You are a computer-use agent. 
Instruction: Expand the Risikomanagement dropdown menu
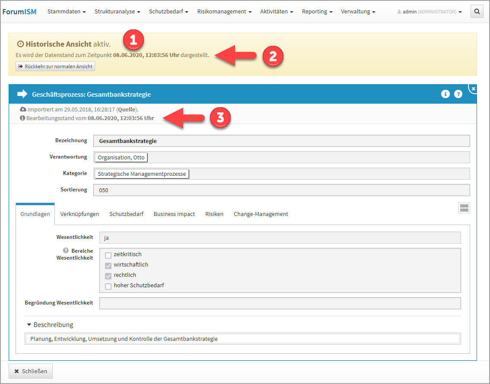(x=224, y=12)
